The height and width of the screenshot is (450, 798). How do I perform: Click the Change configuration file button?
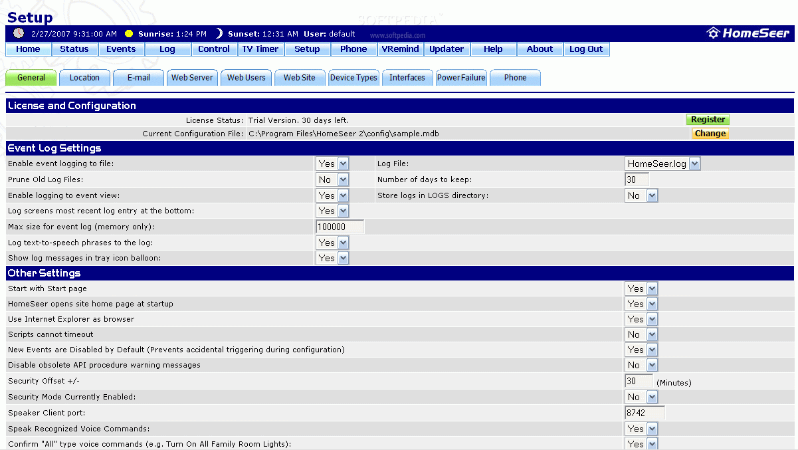pos(710,134)
